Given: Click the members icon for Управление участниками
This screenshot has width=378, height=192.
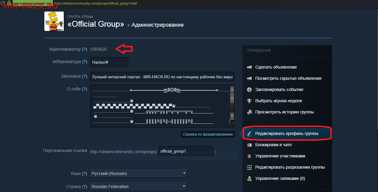Looking at the screenshot, I should point(249,156).
